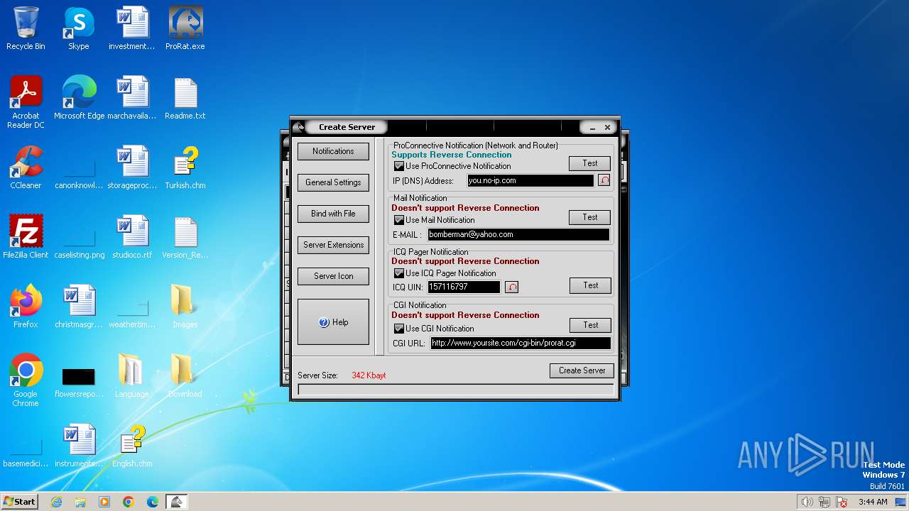Select the marchavaila document icon

132,98
